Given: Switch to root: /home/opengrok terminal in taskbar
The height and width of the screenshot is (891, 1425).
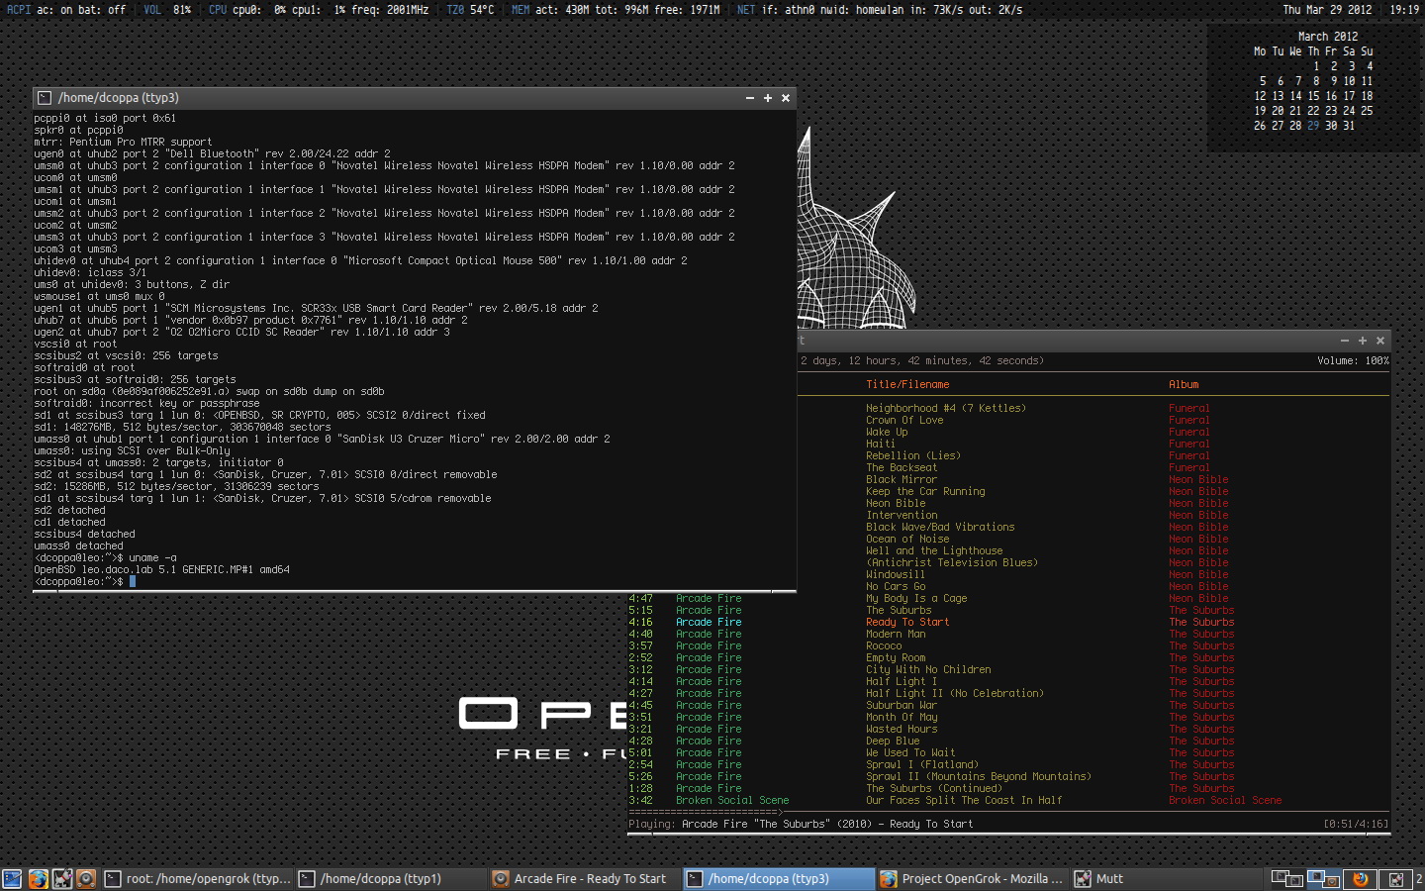Looking at the screenshot, I should pos(198,878).
